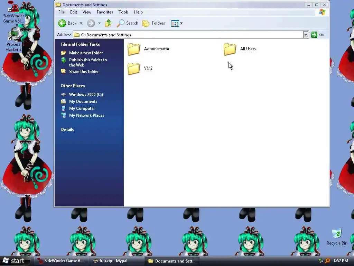Viewport: 354px width, 266px height.
Task: Toggle the Folders tree pane
Action: (x=153, y=23)
